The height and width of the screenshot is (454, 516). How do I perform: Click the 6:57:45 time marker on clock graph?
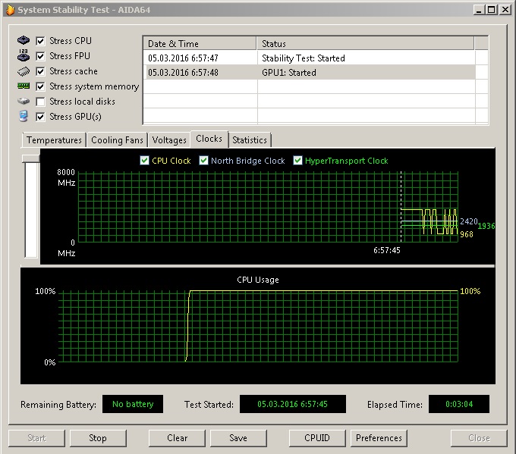click(x=387, y=250)
